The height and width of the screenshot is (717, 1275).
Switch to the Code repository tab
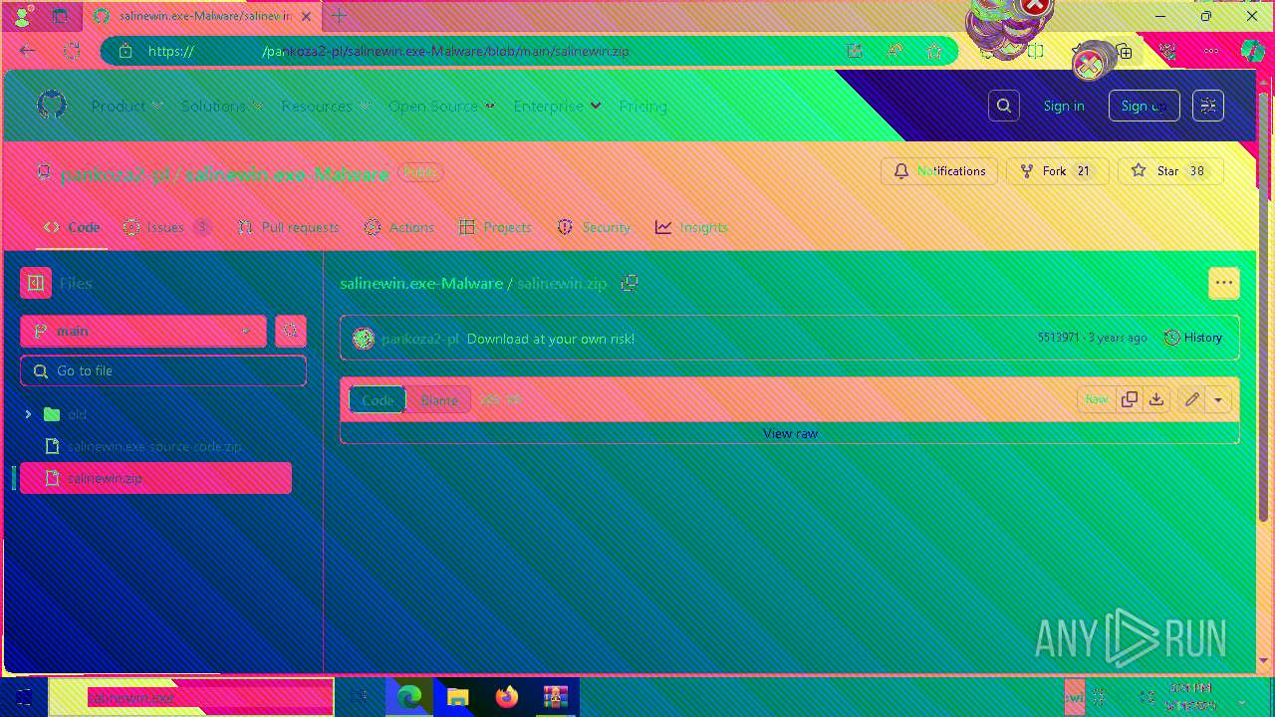click(72, 227)
